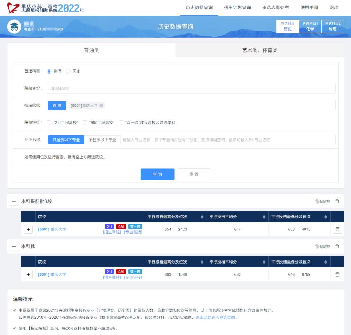Screen dimensions: 351x335
Task: Check the "211工程高校" checkbox
Action: point(49,123)
